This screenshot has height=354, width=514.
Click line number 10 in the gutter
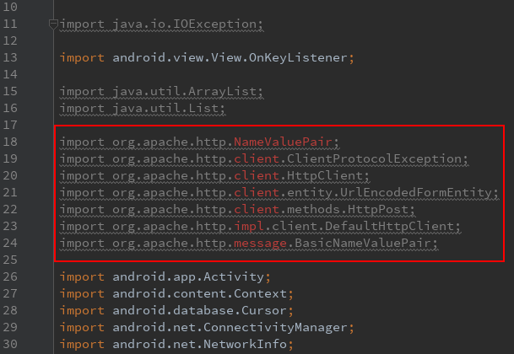tap(10, 8)
